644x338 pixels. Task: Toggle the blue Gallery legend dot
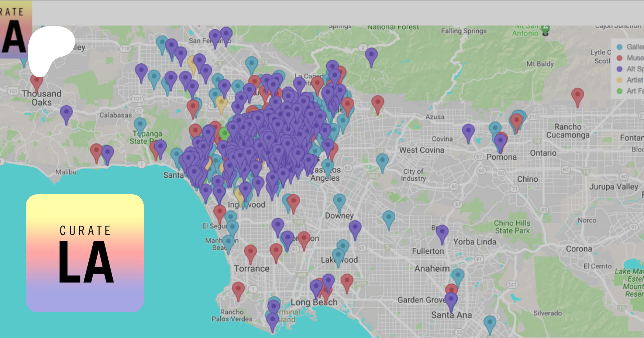[619, 47]
